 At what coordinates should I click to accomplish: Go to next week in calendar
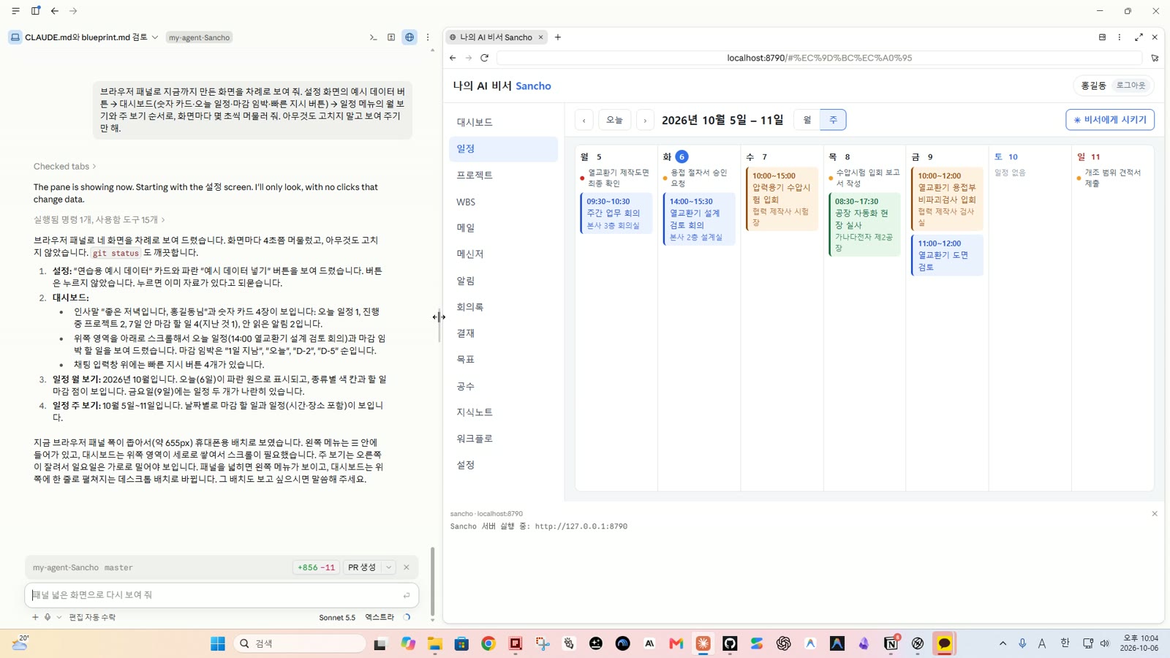(x=645, y=120)
